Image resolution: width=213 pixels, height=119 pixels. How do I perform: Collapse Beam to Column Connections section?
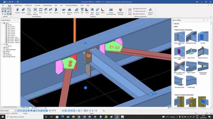(x=174, y=95)
